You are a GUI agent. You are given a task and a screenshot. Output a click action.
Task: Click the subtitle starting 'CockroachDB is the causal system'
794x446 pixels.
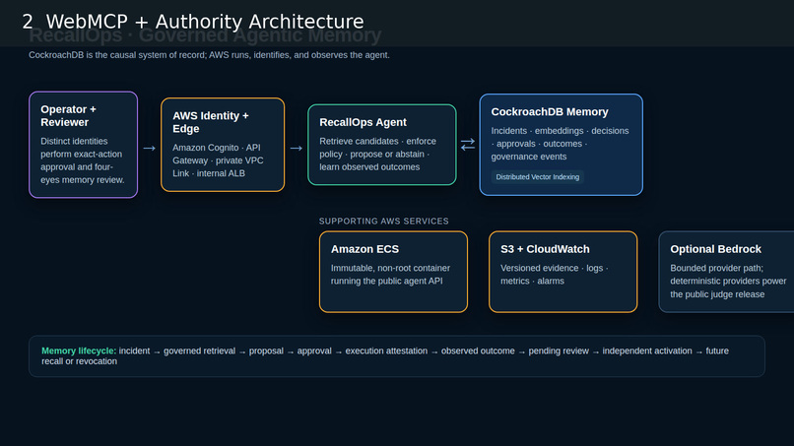[x=209, y=55]
